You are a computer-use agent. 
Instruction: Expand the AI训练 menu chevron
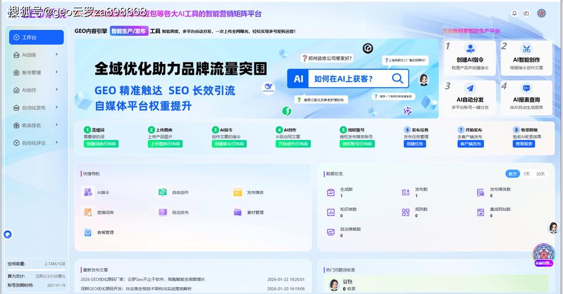pos(57,55)
